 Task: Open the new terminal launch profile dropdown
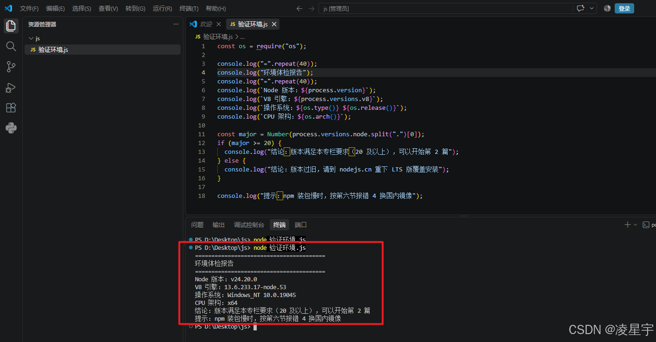(x=635, y=225)
